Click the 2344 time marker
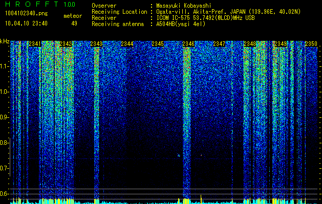This screenshot has width=322, height=204. tap(127, 44)
